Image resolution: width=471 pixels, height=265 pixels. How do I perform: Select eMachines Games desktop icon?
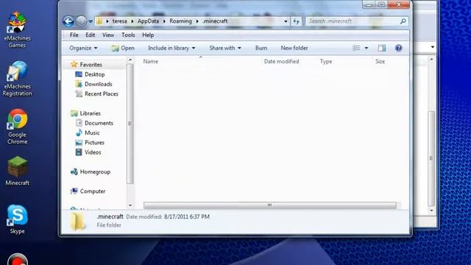click(17, 30)
